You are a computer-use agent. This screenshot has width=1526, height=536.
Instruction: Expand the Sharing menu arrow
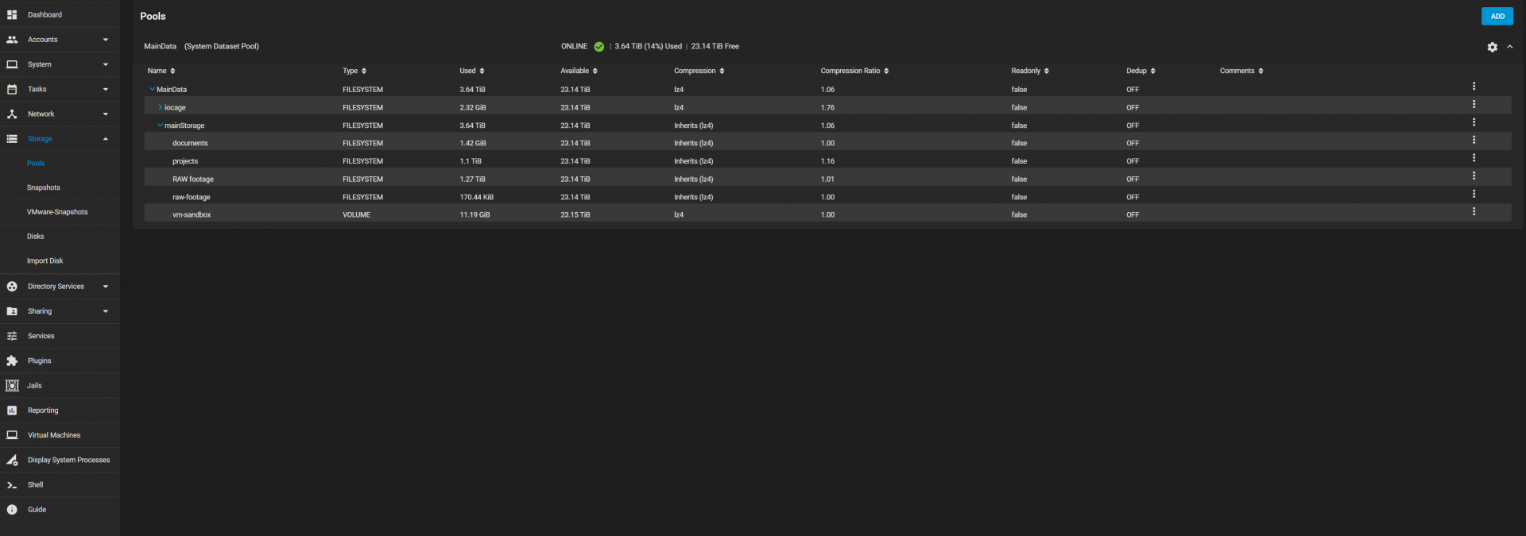click(x=106, y=311)
